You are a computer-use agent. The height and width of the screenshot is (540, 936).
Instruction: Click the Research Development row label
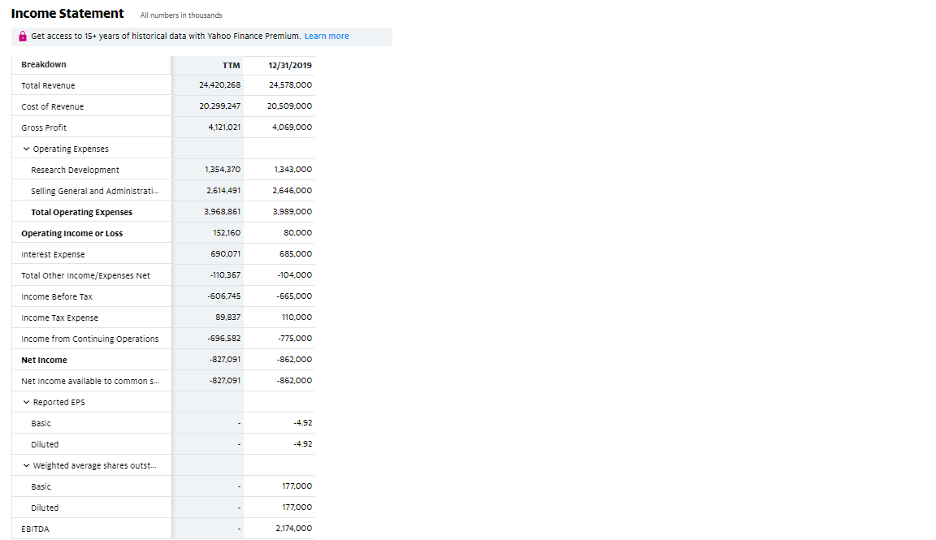click(x=76, y=170)
